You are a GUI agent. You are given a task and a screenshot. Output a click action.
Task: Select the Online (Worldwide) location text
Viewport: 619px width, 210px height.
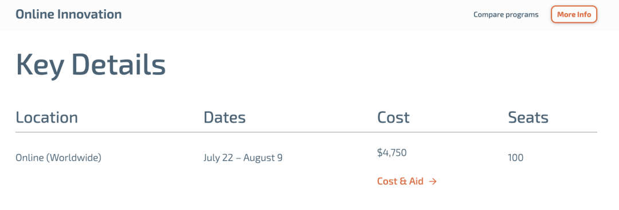tap(58, 158)
